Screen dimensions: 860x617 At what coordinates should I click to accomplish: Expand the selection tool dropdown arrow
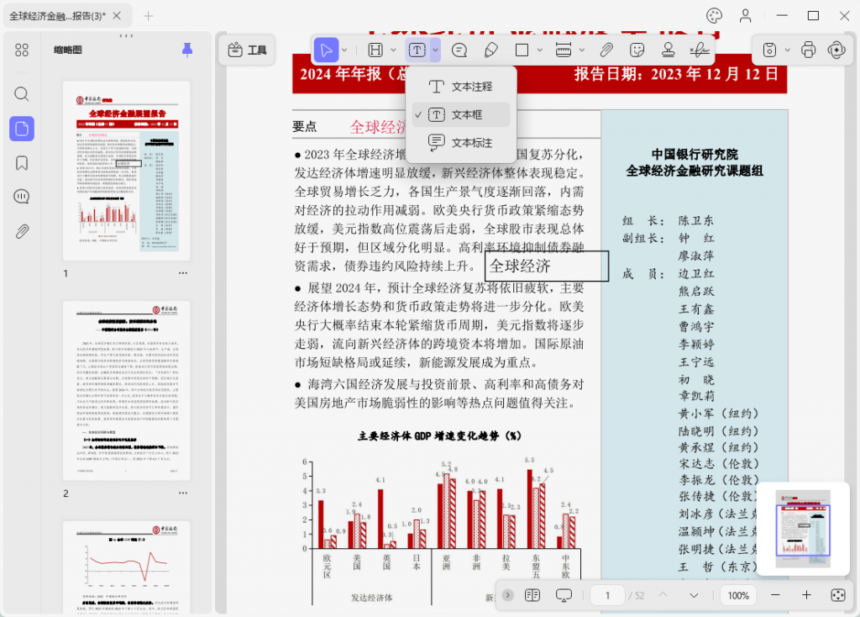click(x=344, y=50)
